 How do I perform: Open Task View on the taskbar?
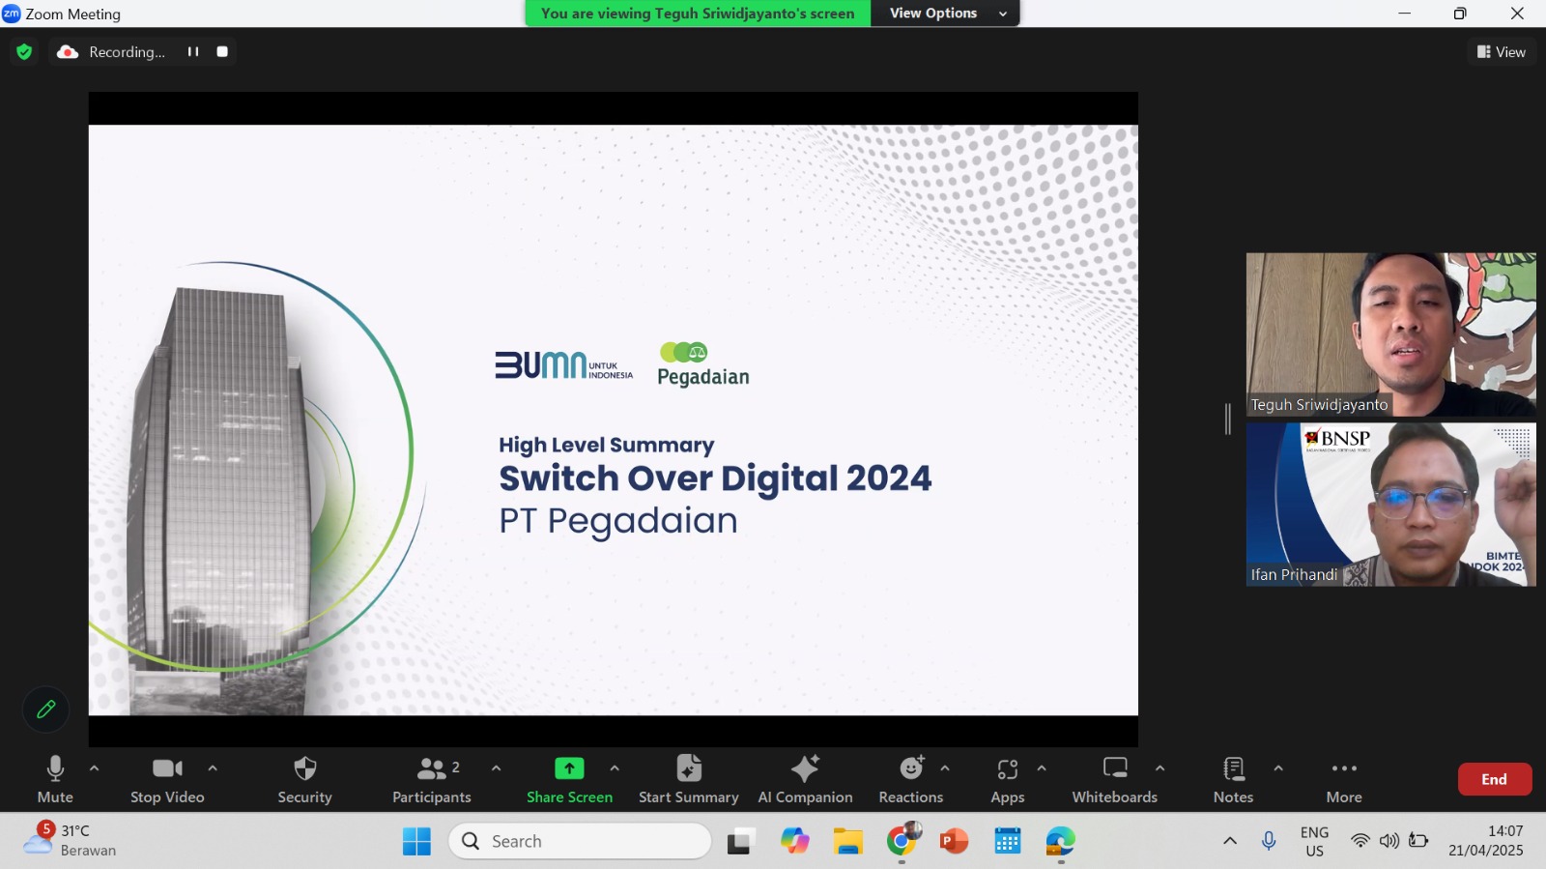click(740, 841)
